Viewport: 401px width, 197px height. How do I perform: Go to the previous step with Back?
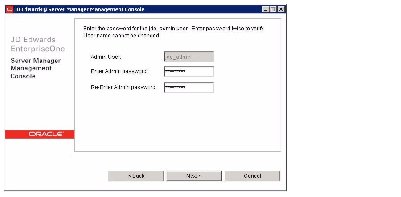pyautogui.click(x=136, y=176)
